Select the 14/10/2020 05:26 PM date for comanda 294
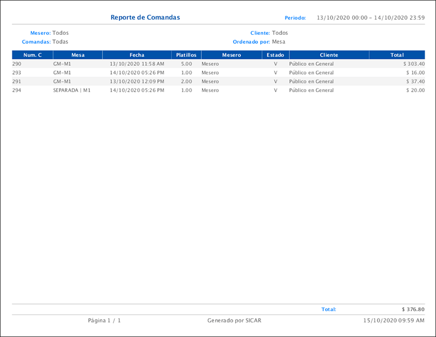Viewport: 436px width, 337px height. tap(137, 90)
